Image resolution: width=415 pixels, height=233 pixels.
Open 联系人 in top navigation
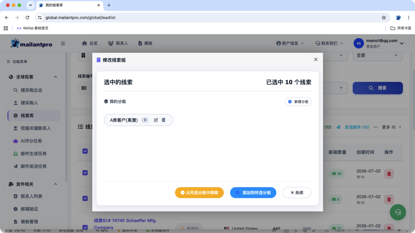(118, 43)
